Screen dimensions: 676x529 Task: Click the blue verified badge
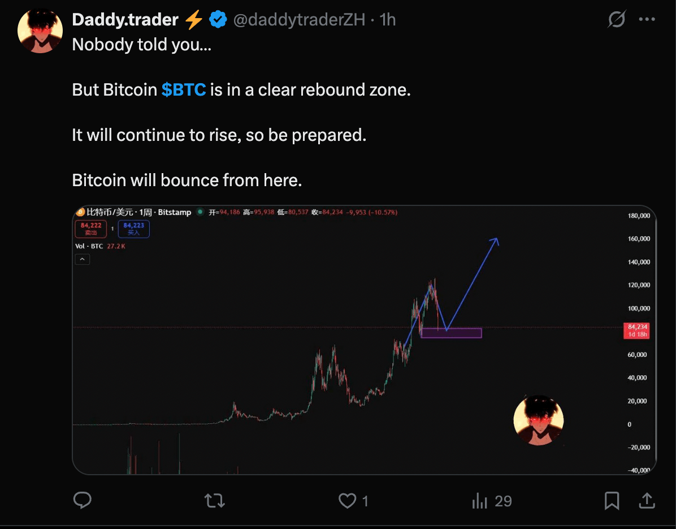(x=218, y=20)
